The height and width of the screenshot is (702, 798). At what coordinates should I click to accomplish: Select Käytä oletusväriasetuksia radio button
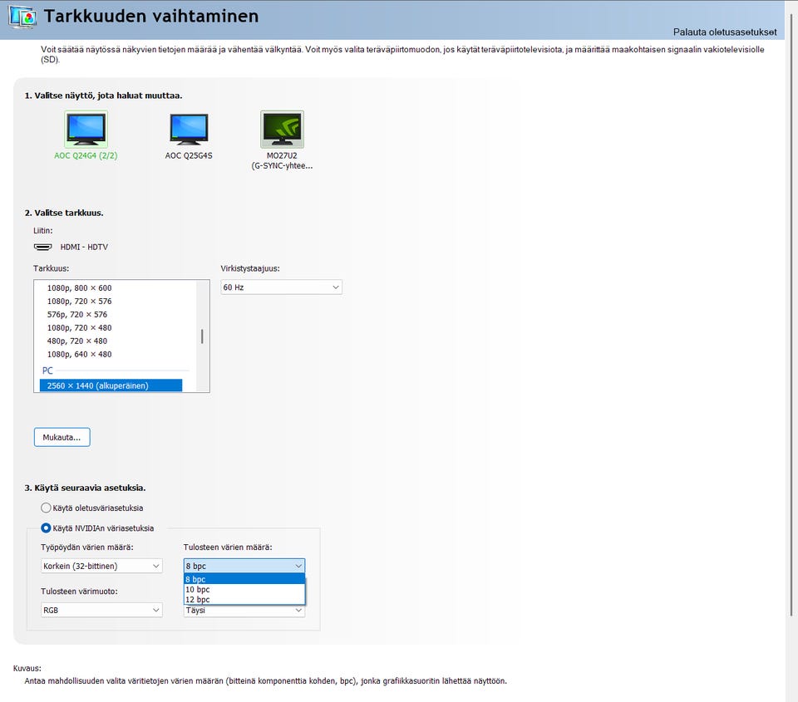pyautogui.click(x=46, y=508)
